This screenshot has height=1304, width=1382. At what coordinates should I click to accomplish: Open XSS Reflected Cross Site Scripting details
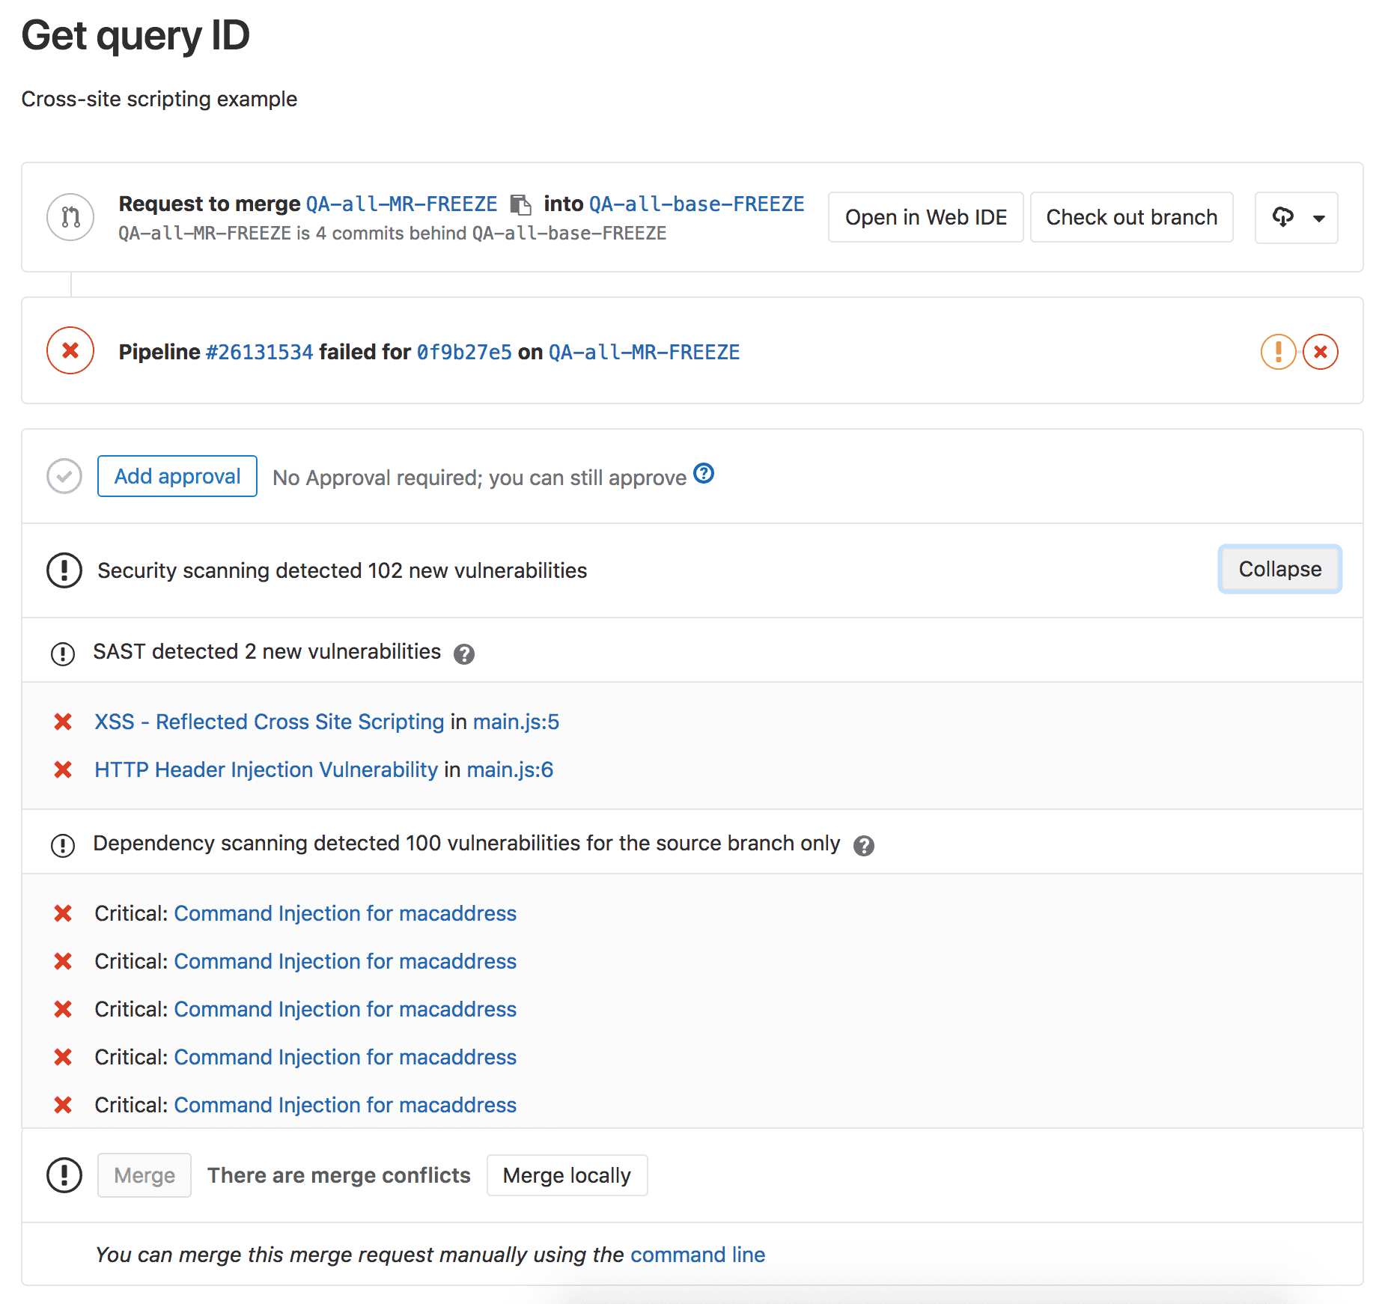(x=268, y=722)
